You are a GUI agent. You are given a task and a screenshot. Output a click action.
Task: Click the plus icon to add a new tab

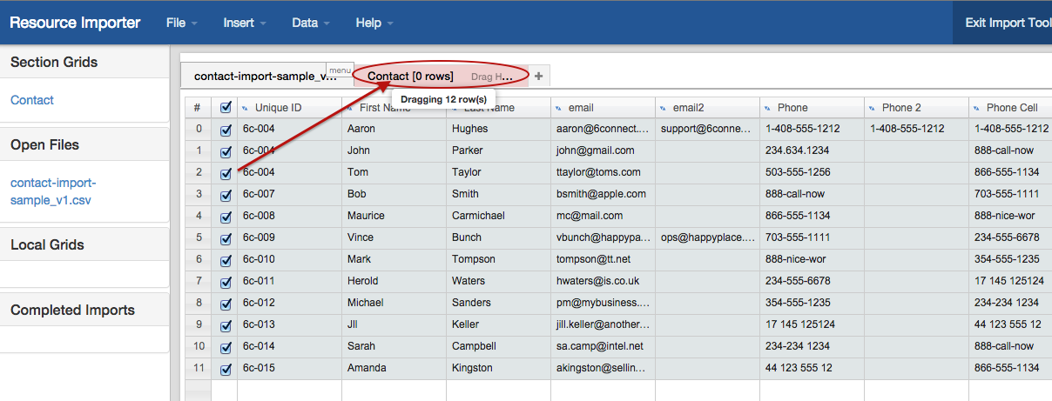click(x=538, y=77)
